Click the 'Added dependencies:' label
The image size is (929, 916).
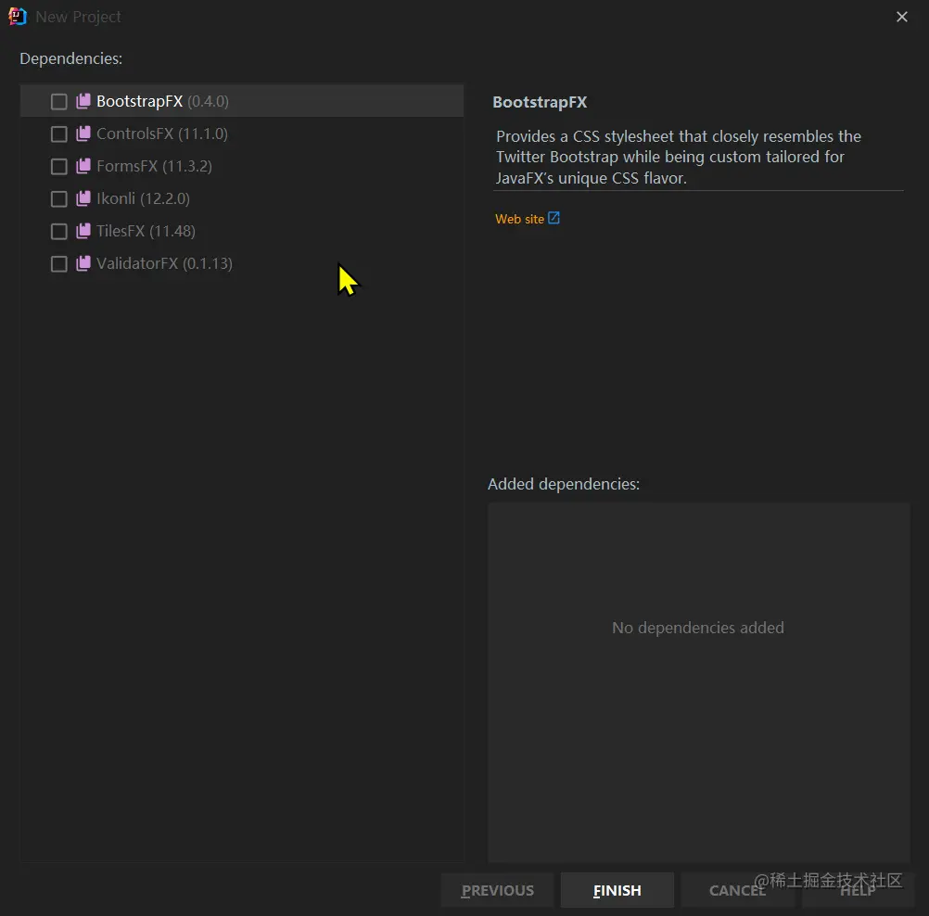[564, 484]
